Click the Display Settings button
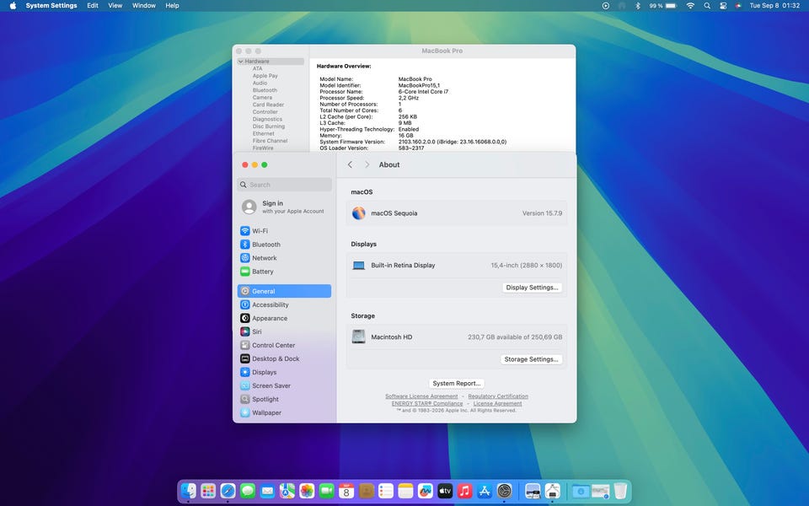The image size is (809, 506). 532,288
